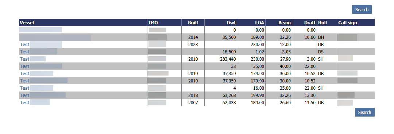This screenshot has height=134, width=394.
Task: Select the Draft column header
Action: pyautogui.click(x=310, y=23)
